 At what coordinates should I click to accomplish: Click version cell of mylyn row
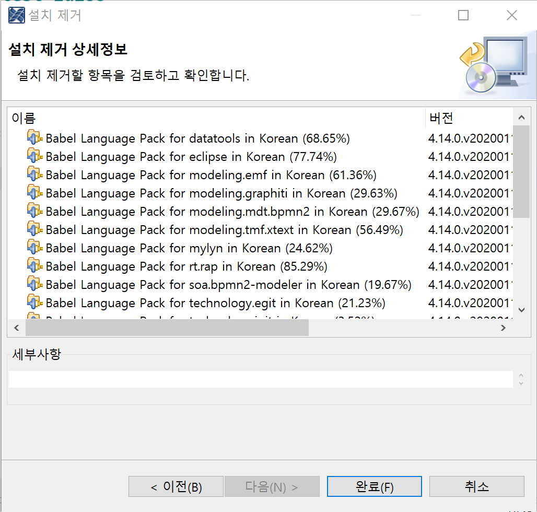click(x=470, y=248)
